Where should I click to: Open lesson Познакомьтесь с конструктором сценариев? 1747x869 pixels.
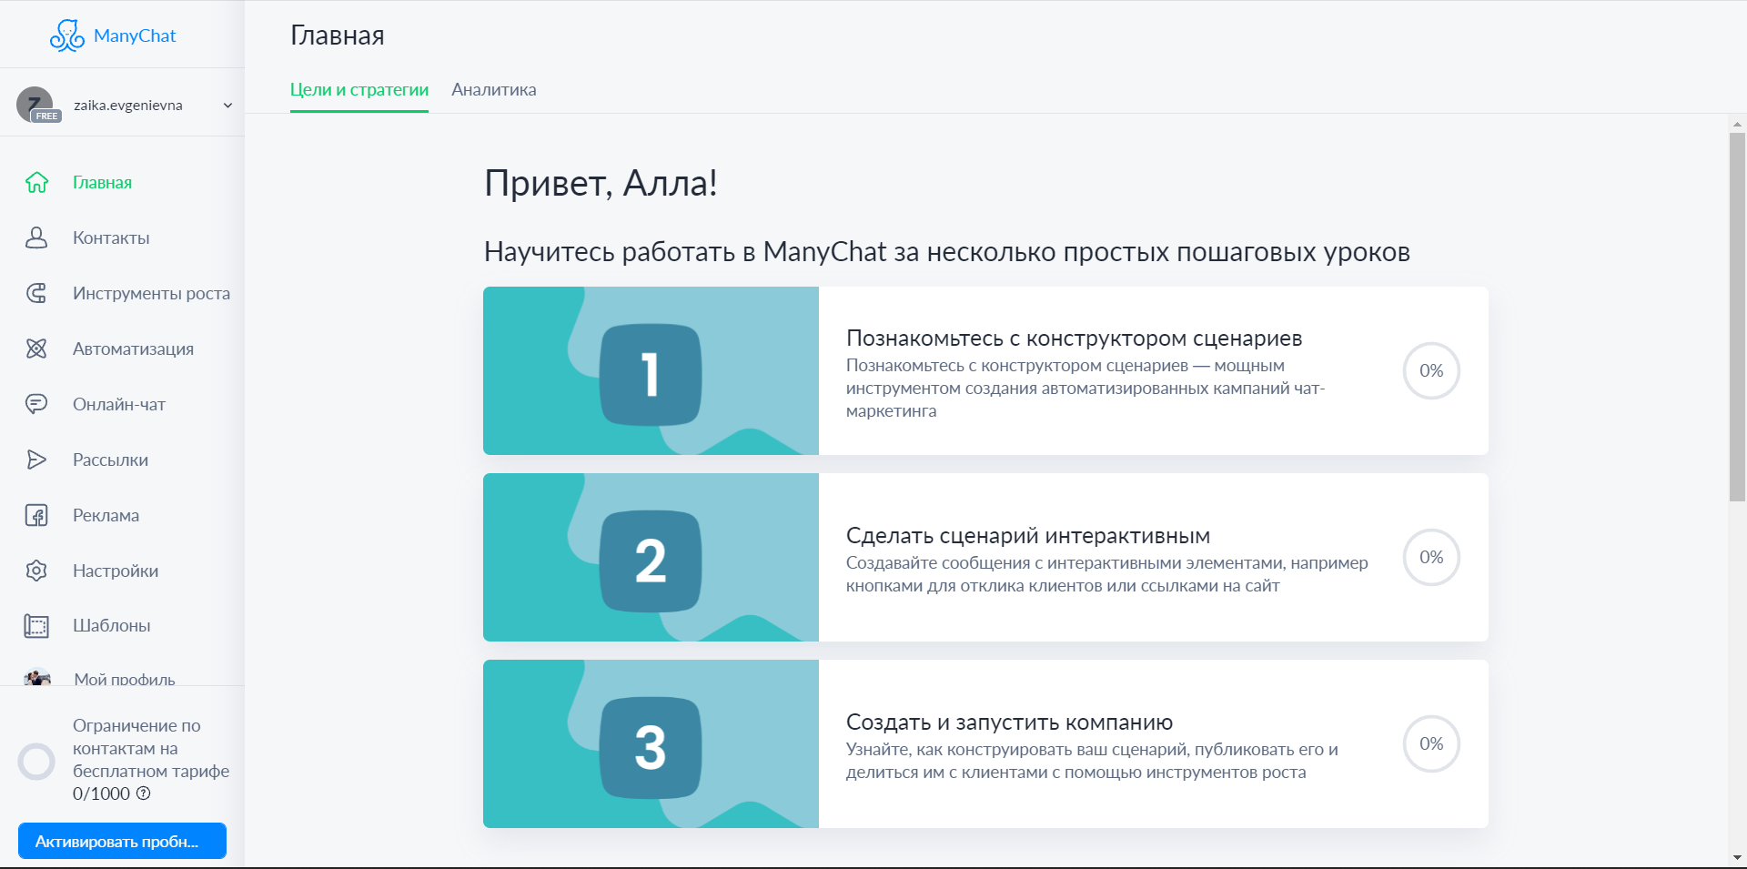1074,339
